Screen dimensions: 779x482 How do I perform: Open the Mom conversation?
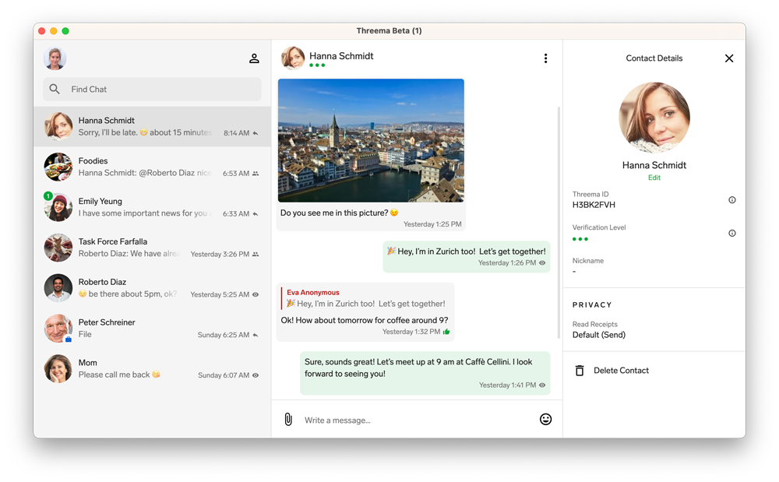pos(152,369)
